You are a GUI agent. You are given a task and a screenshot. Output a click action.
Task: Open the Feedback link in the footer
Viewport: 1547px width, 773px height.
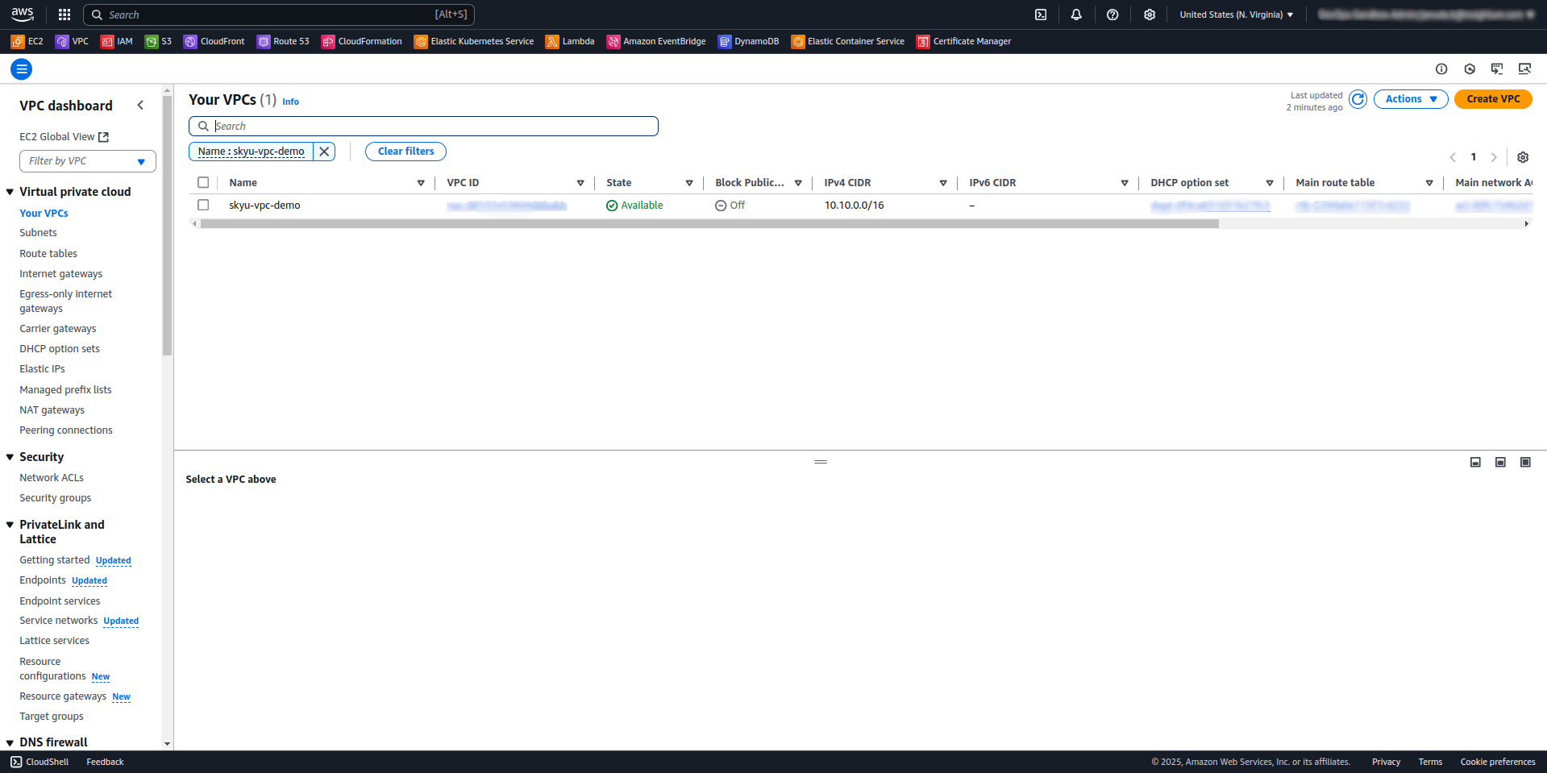[x=105, y=762]
